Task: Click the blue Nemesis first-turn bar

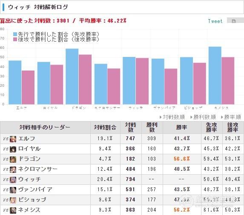Action: (x=215, y=76)
